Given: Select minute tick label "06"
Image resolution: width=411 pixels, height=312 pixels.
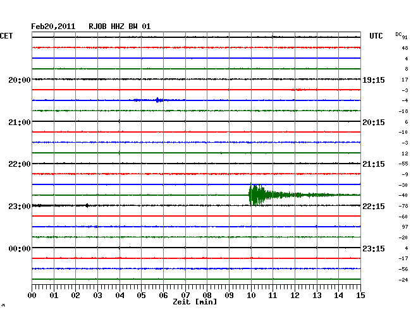Looking at the screenshot, I should tap(163, 295).
